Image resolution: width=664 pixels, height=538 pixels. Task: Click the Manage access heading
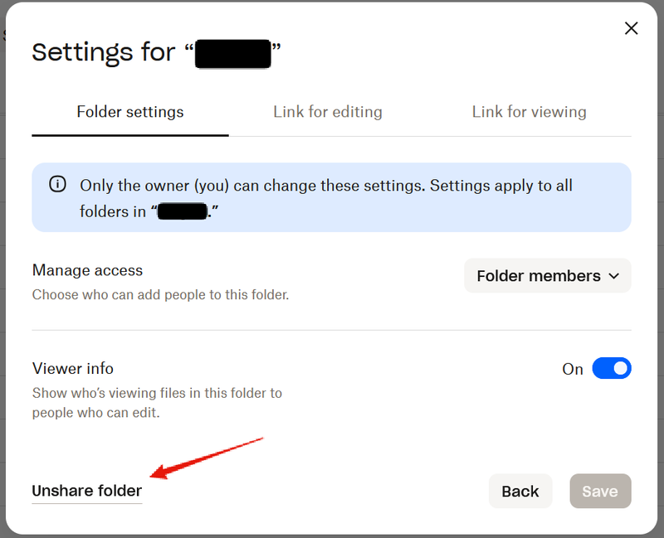87,270
